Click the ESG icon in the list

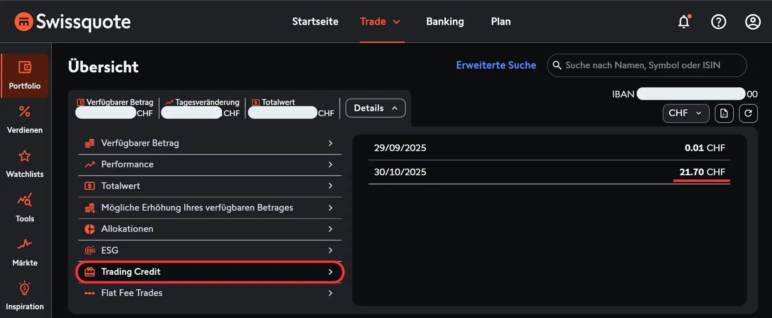90,251
